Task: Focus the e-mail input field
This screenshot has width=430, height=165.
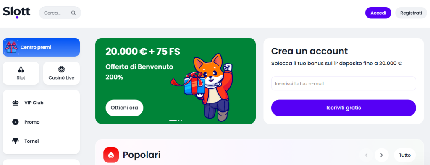Action: (343, 83)
